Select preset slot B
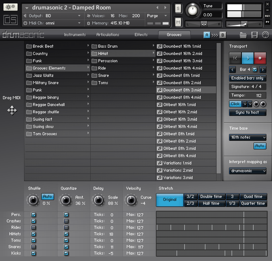 pos(223,35)
